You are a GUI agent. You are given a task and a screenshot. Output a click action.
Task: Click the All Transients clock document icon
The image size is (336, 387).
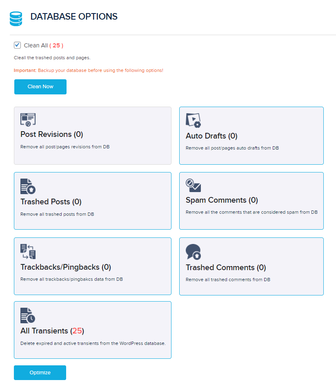pos(28,315)
